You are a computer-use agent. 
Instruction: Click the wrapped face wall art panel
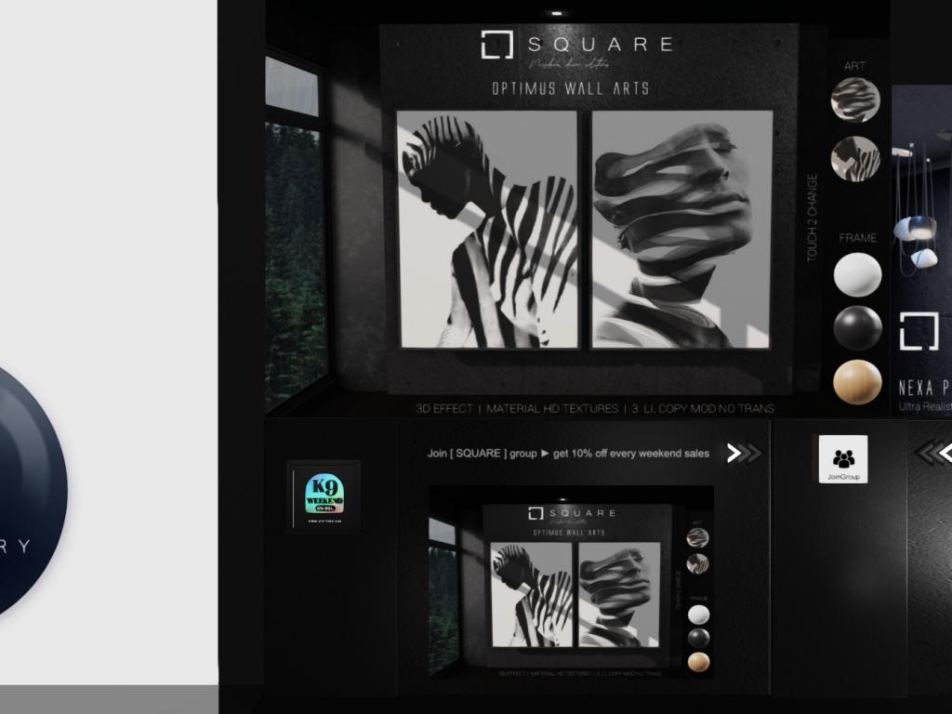[681, 230]
